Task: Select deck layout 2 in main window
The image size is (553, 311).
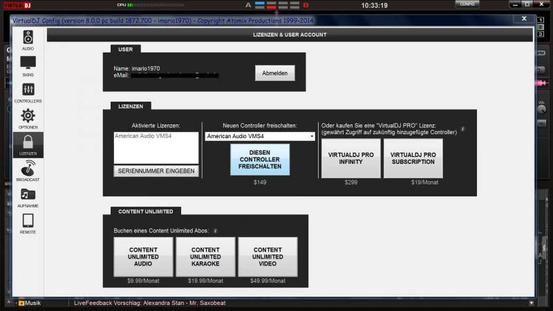Action: (x=541, y=27)
